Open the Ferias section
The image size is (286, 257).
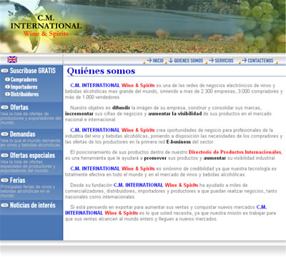(x=18, y=181)
